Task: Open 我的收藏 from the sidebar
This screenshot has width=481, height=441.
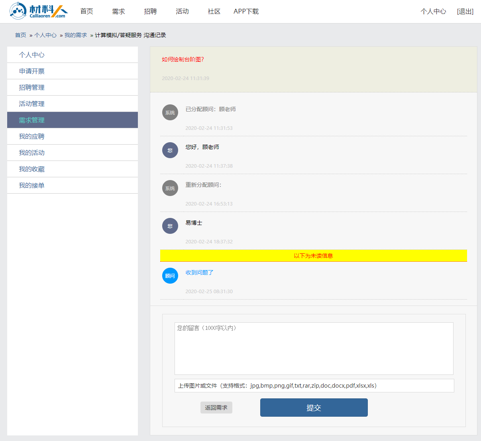Action: (x=32, y=169)
